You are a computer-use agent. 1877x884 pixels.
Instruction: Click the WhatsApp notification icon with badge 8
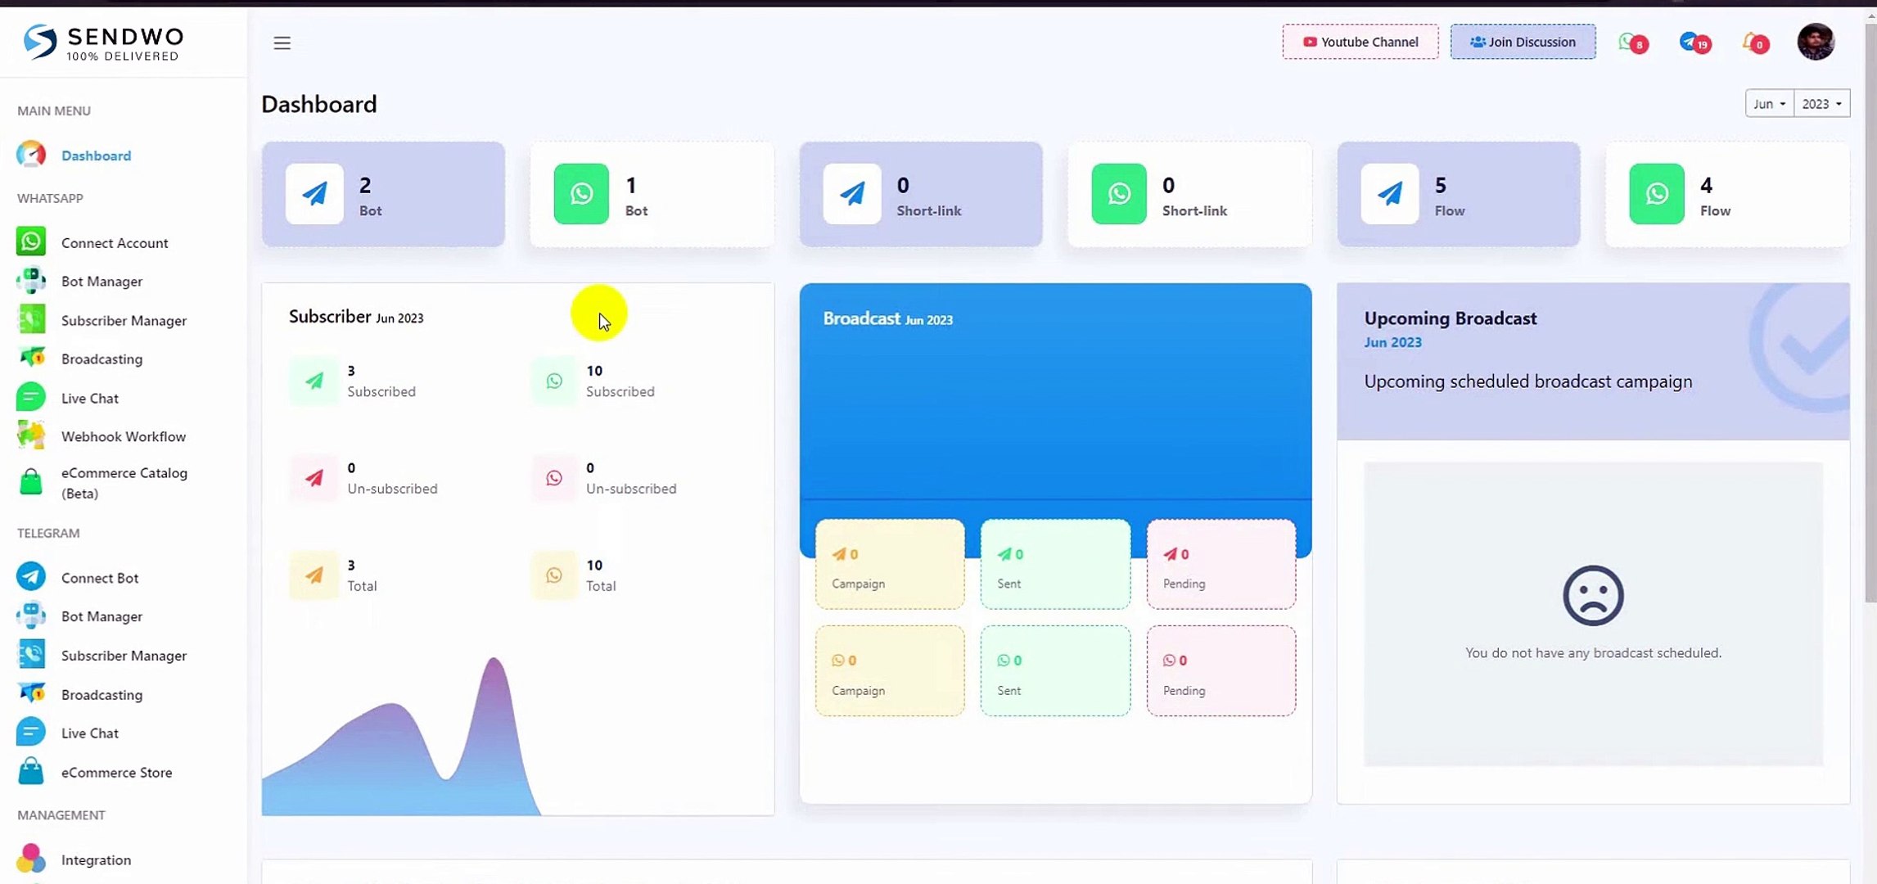pyautogui.click(x=1631, y=43)
